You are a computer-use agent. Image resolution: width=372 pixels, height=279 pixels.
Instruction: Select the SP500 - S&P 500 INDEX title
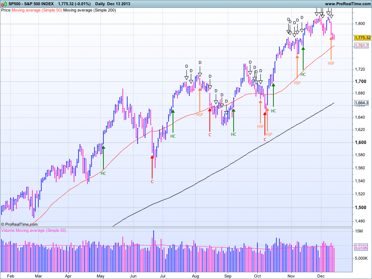click(31, 4)
